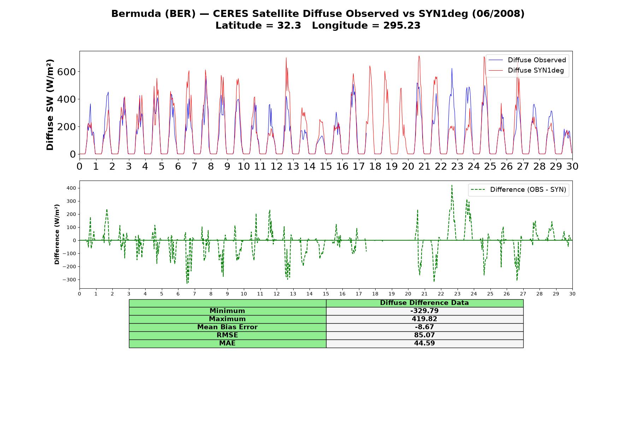Click the Diffuse SYN1deg legend entry
Image resolution: width=636 pixels, height=424 pixels.
coord(526,70)
